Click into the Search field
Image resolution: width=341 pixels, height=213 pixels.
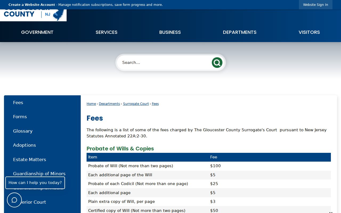tap(164, 63)
